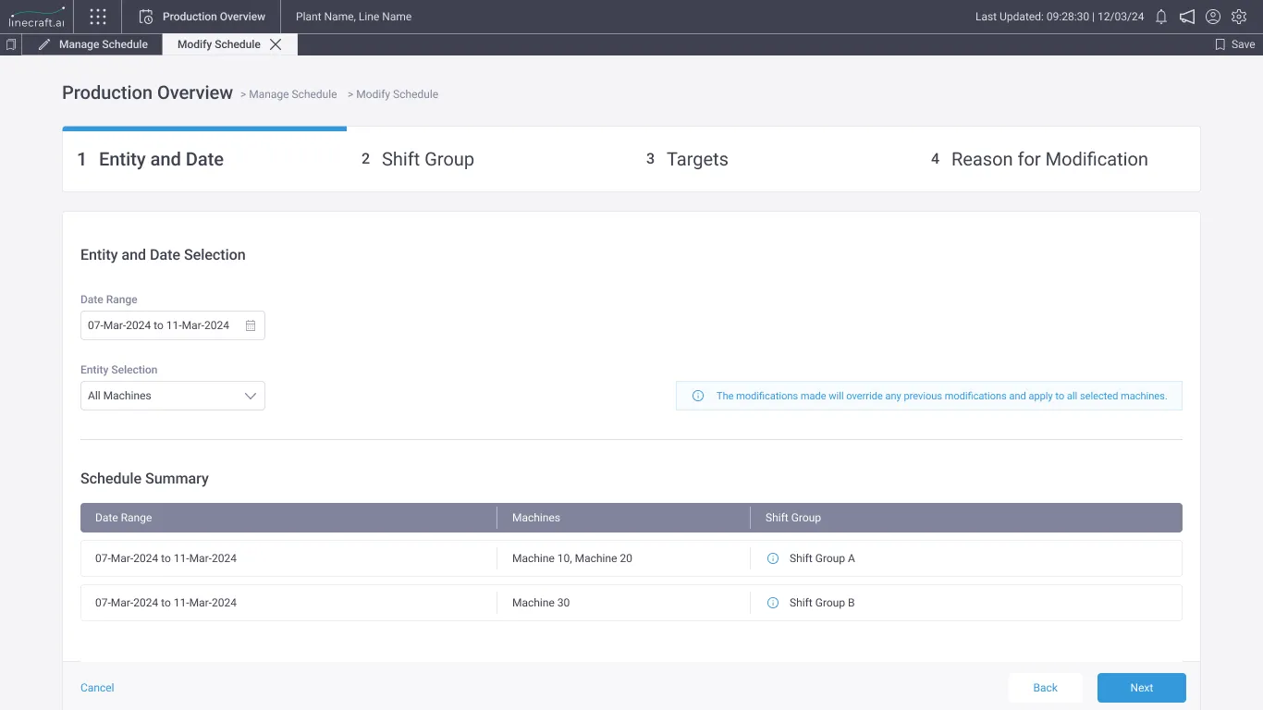This screenshot has width=1263, height=710.
Task: Click the Date Range column header
Action: pos(124,518)
